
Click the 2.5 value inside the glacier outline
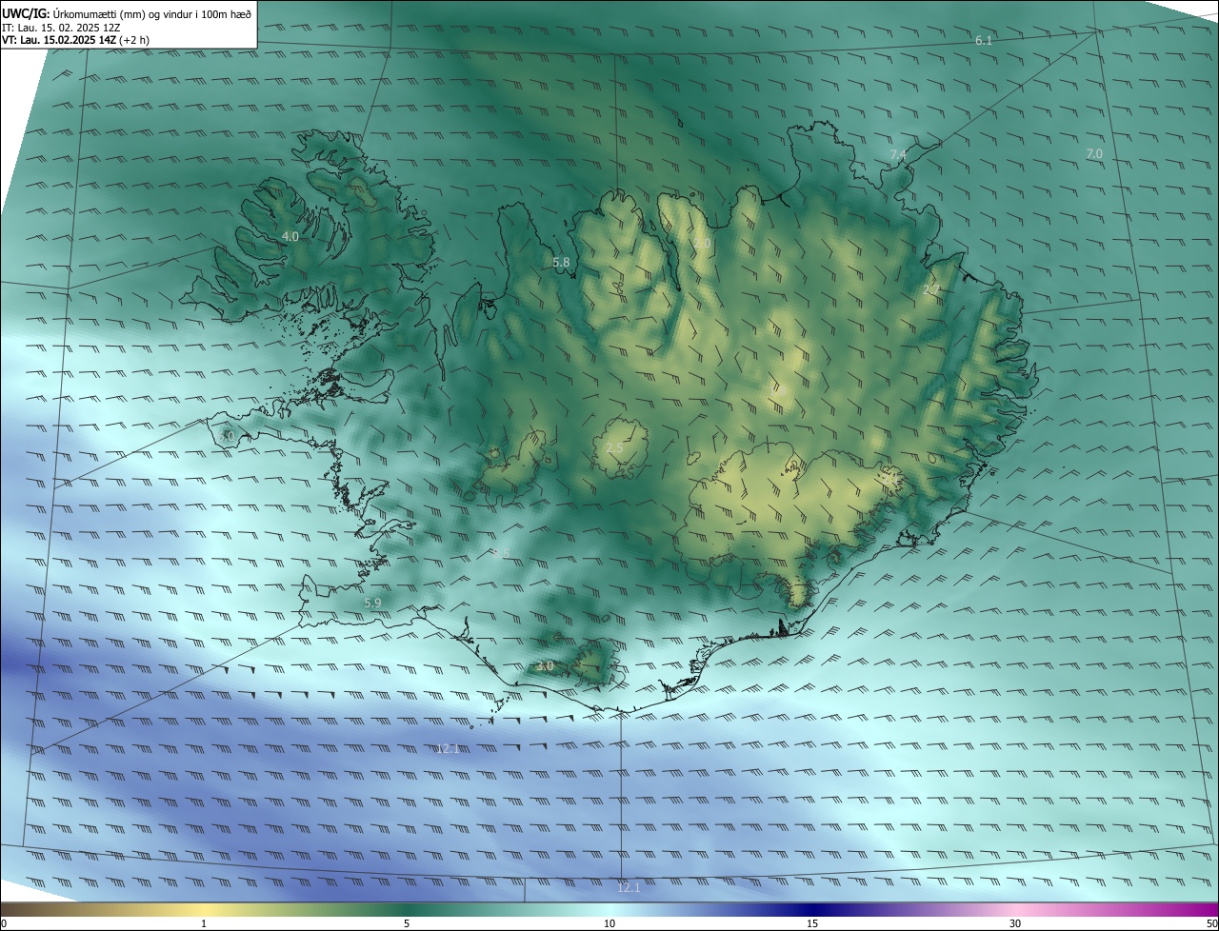tap(614, 448)
